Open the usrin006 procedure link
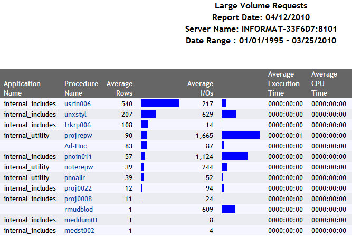The width and height of the screenshot is (352, 236). [x=78, y=103]
